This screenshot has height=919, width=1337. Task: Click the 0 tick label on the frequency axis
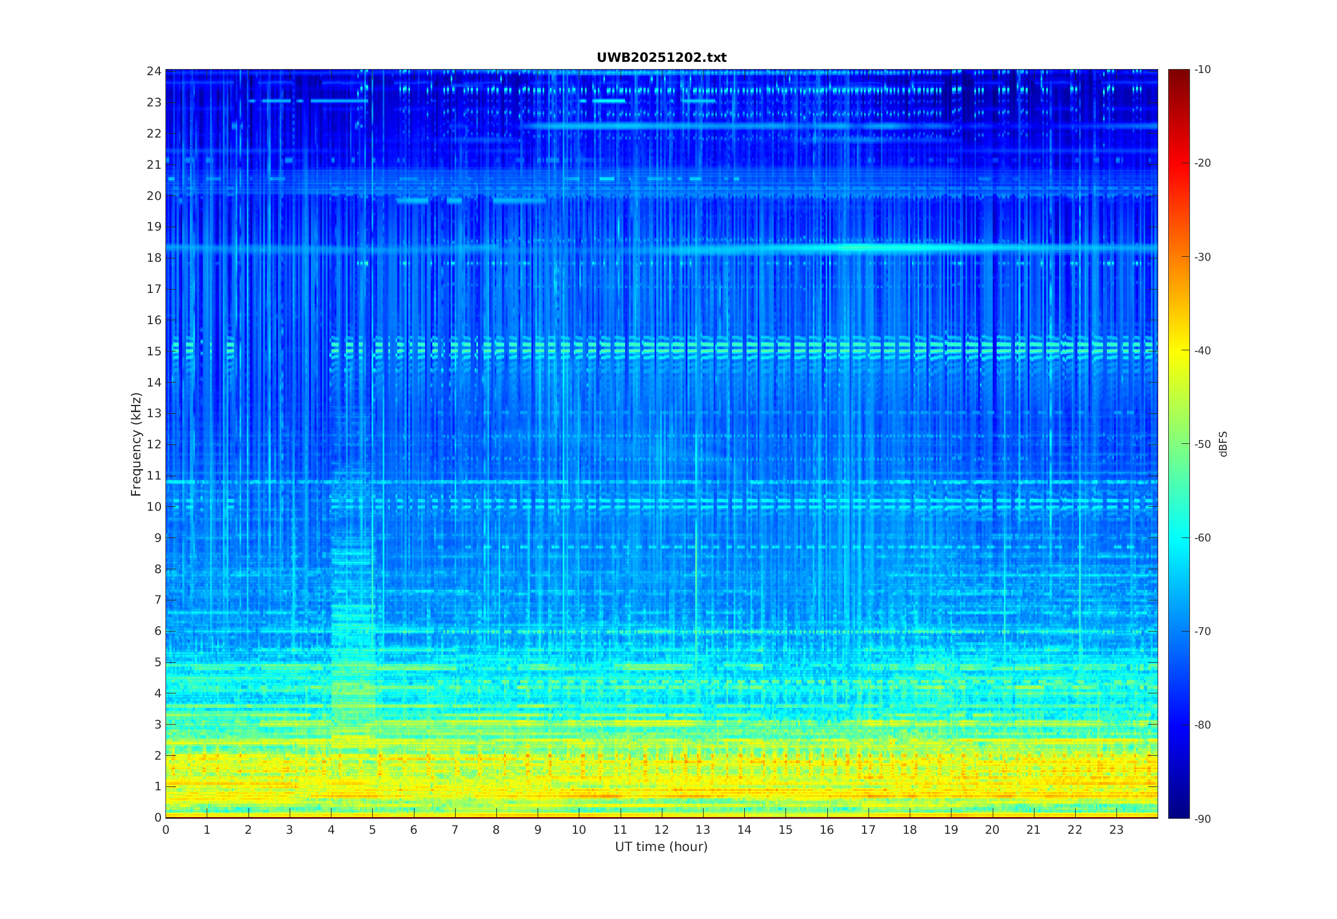pyautogui.click(x=158, y=817)
